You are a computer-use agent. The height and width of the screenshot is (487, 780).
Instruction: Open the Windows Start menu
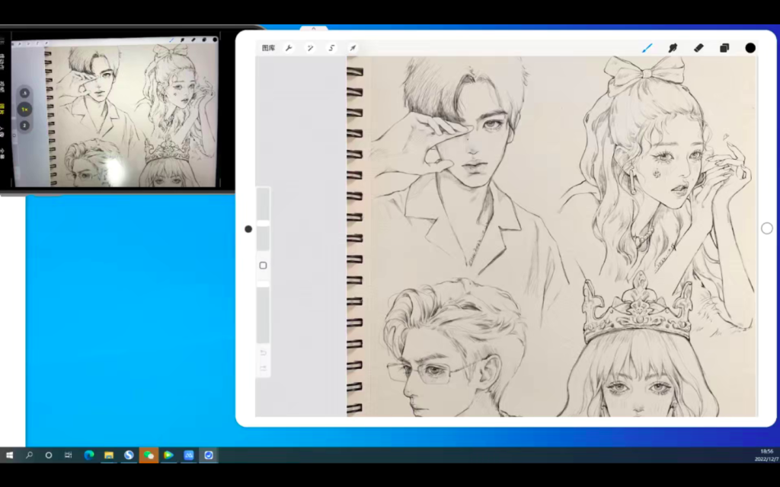[x=10, y=455]
